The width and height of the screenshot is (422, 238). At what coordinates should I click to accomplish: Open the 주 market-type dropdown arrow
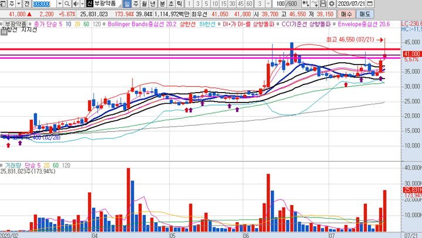click(19, 4)
